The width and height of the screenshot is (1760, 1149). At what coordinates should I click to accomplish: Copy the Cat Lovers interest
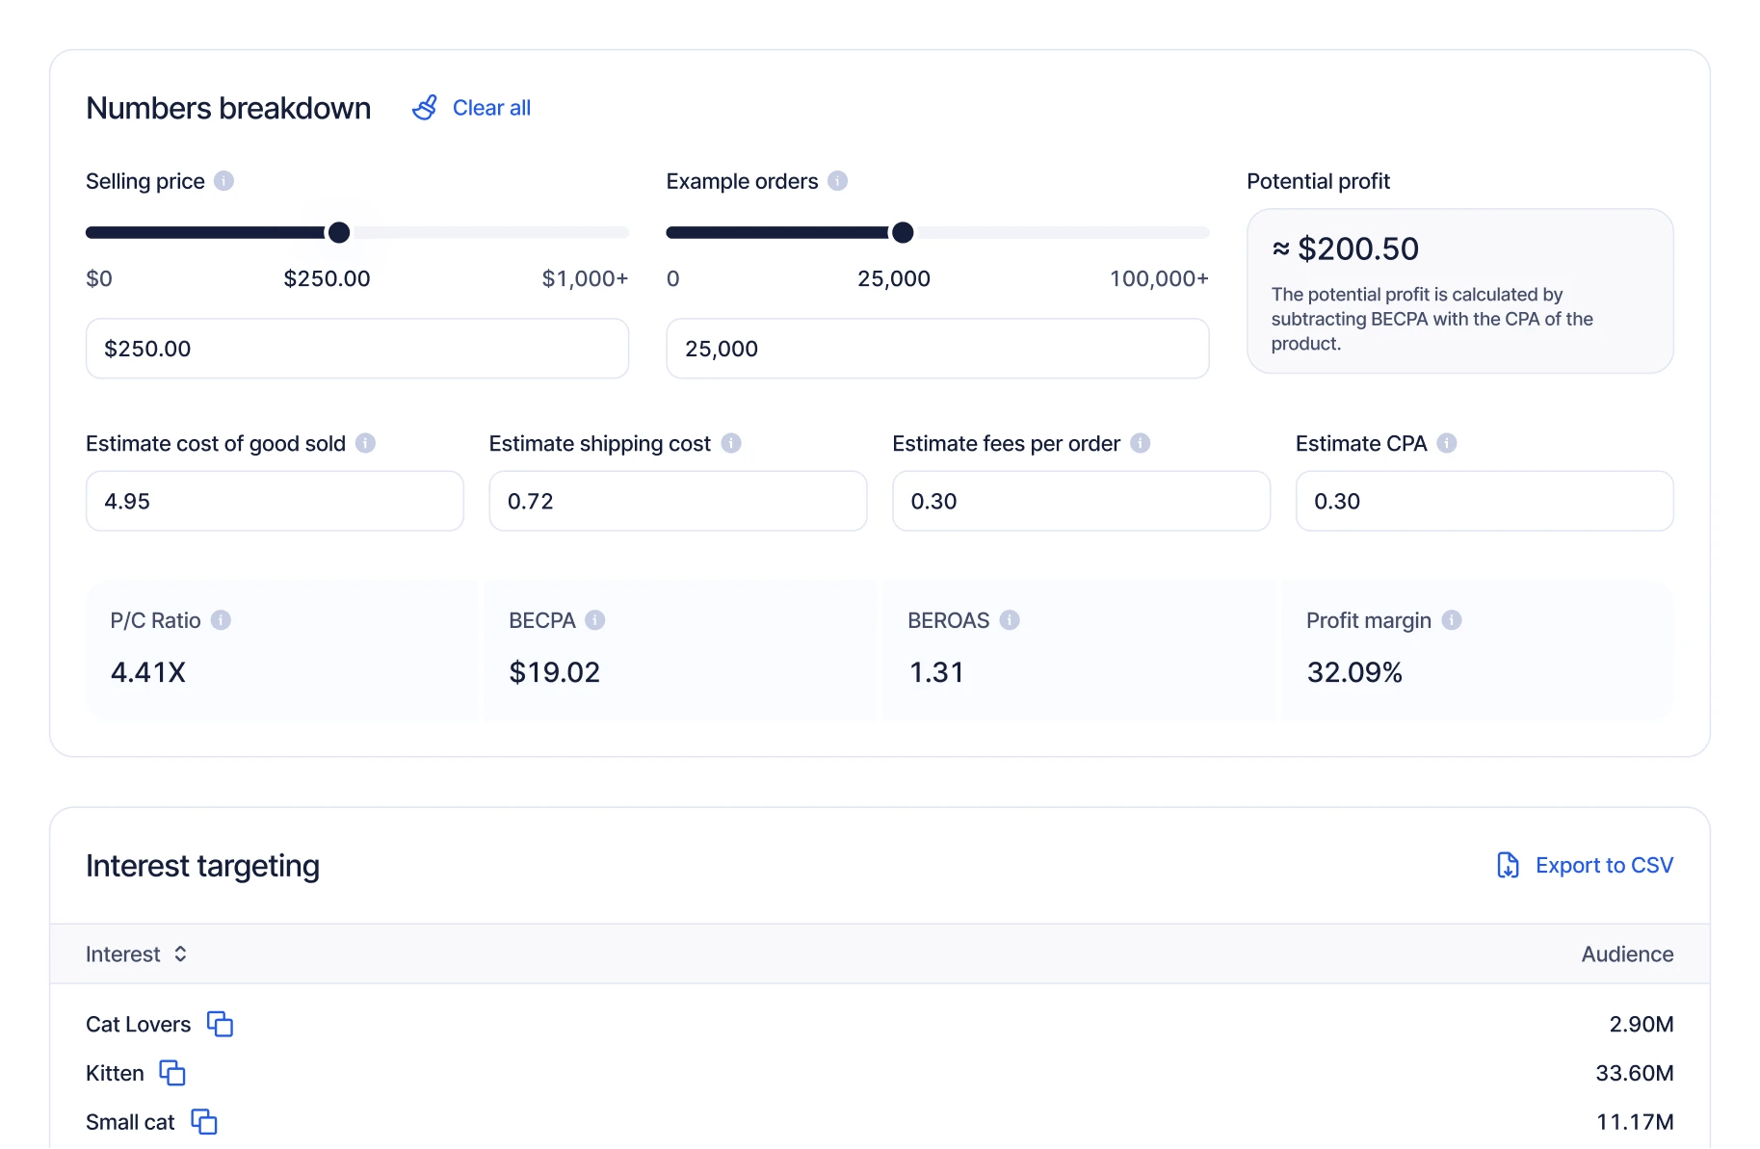coord(221,1024)
